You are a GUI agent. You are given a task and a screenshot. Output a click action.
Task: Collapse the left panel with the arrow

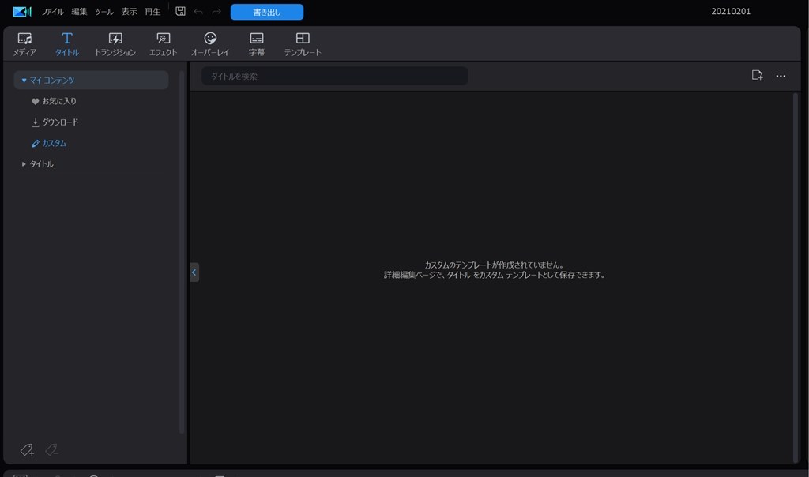point(194,272)
